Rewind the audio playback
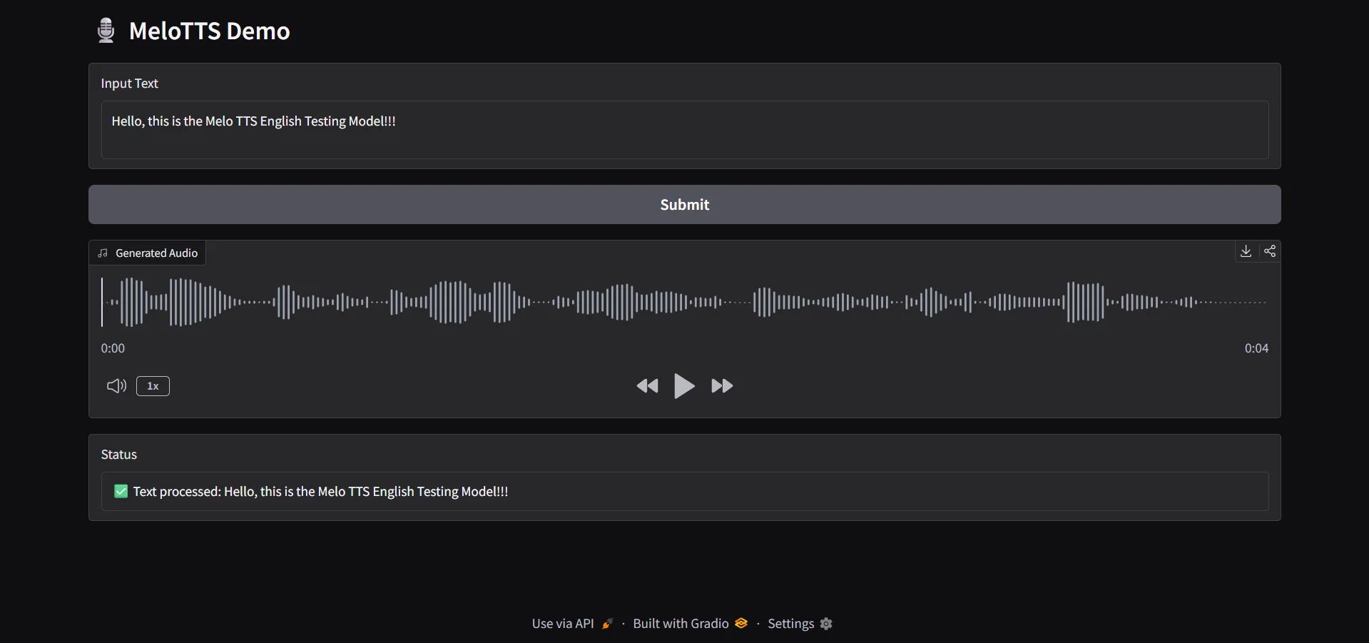Screen dimensions: 1369x643 coord(647,386)
